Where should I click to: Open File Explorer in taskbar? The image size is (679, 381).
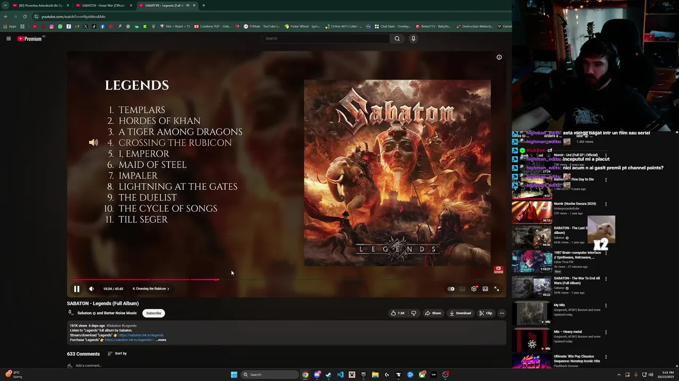pos(375,375)
